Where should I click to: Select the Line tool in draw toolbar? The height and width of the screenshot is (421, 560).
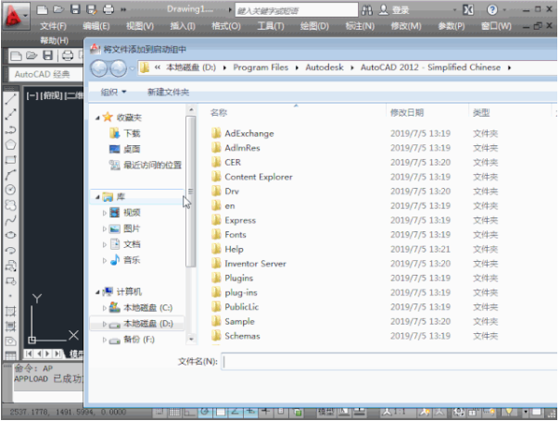10,99
